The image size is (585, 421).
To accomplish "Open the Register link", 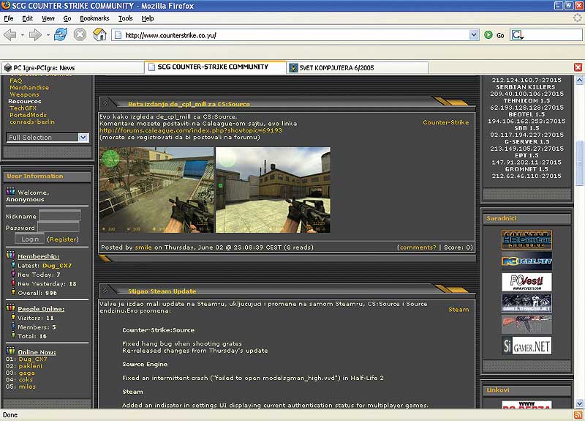I will (63, 239).
